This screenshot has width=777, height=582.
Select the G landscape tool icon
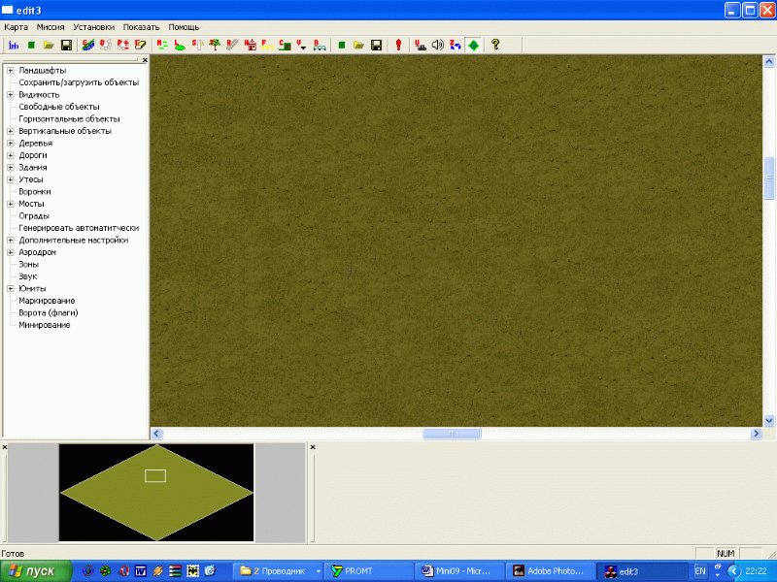click(x=88, y=45)
